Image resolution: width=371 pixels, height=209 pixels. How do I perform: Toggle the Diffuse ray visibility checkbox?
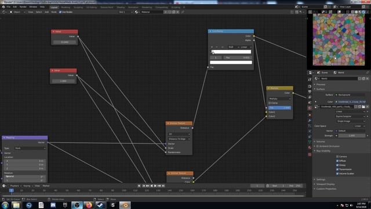click(337, 161)
